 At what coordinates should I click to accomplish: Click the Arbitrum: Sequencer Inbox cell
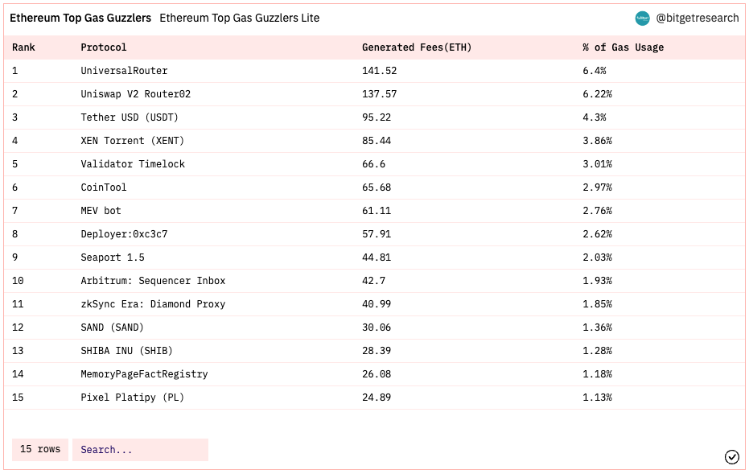pyautogui.click(x=153, y=281)
